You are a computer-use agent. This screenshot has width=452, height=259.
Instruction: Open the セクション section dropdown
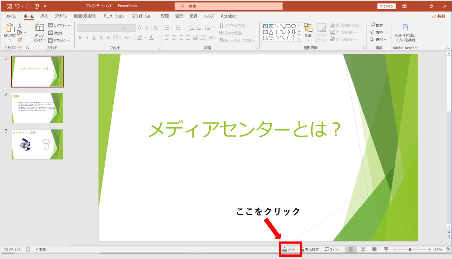(x=59, y=40)
